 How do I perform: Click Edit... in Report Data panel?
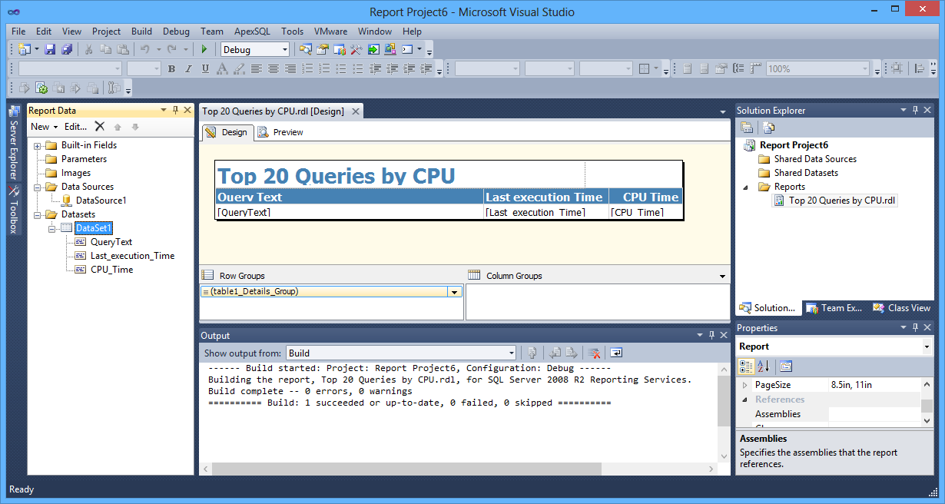coord(75,127)
